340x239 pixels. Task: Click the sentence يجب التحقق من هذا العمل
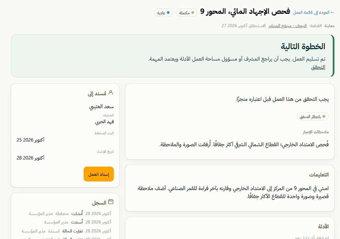pos(282,99)
